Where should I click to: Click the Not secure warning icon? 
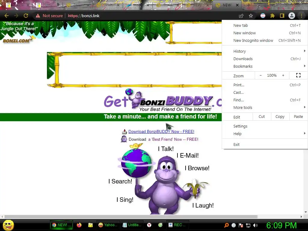(x=38, y=16)
